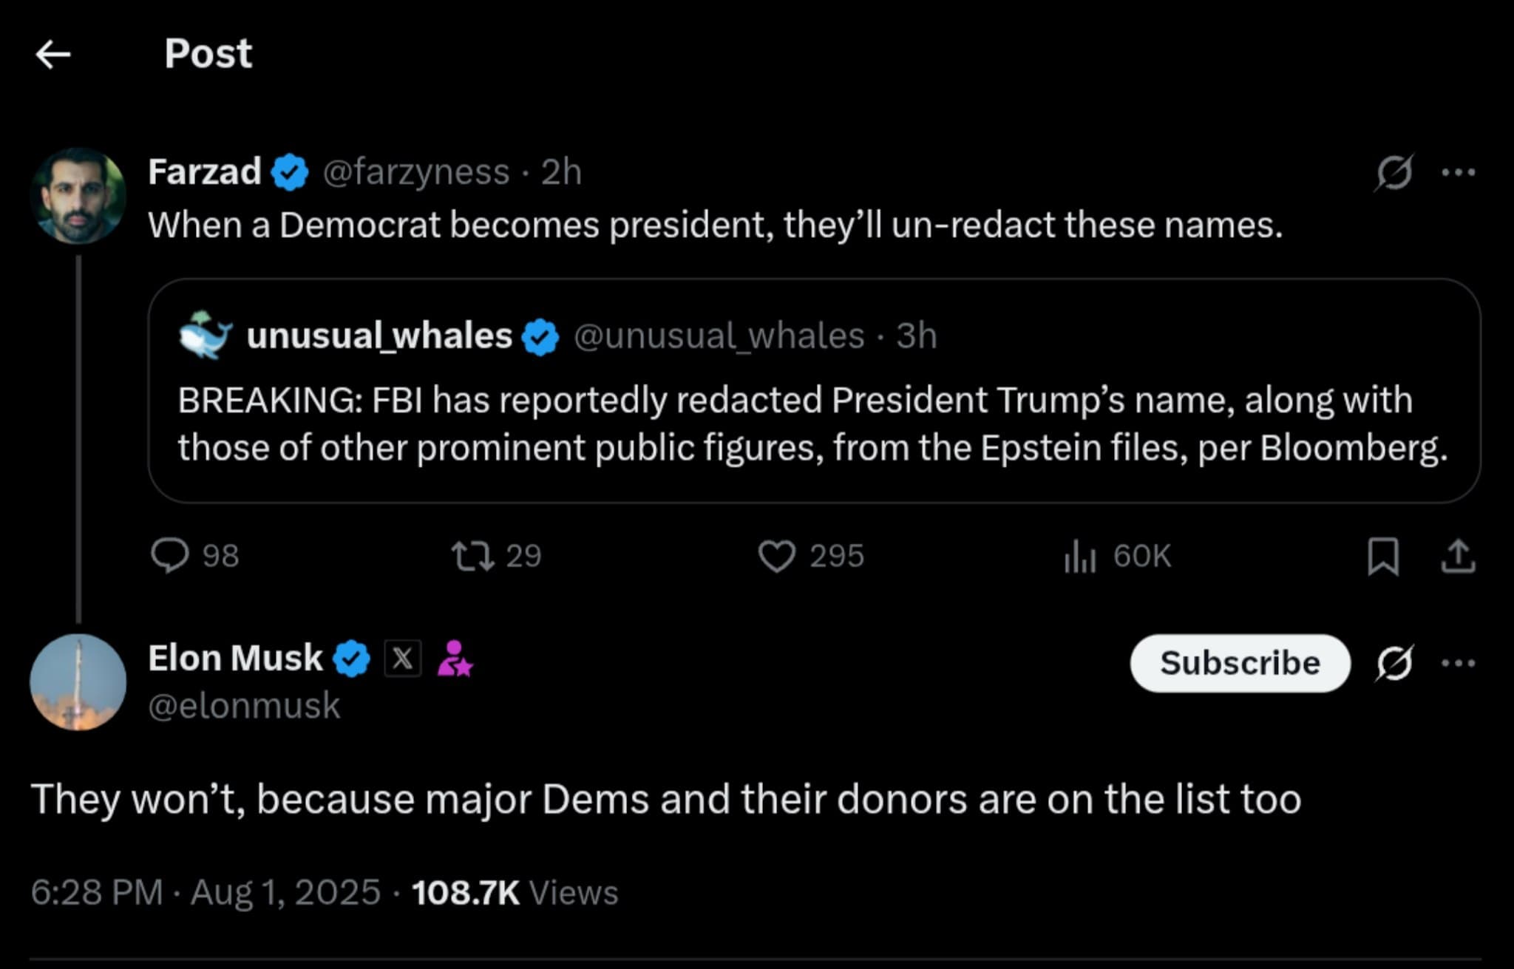Viewport: 1514px width, 969px height.
Task: Click Elon Musk's profile picture
Action: click(80, 681)
